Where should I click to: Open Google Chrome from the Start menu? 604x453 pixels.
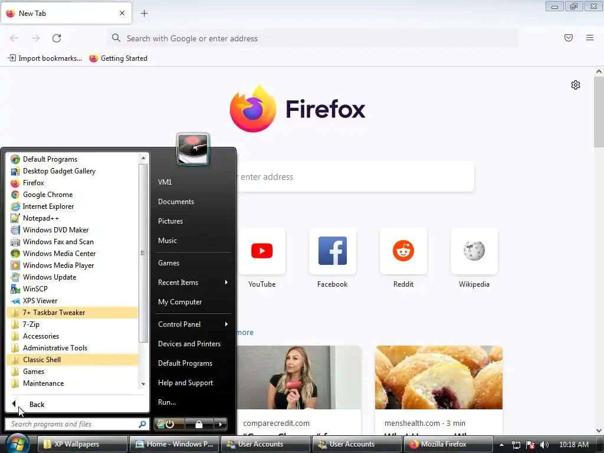[72, 195]
